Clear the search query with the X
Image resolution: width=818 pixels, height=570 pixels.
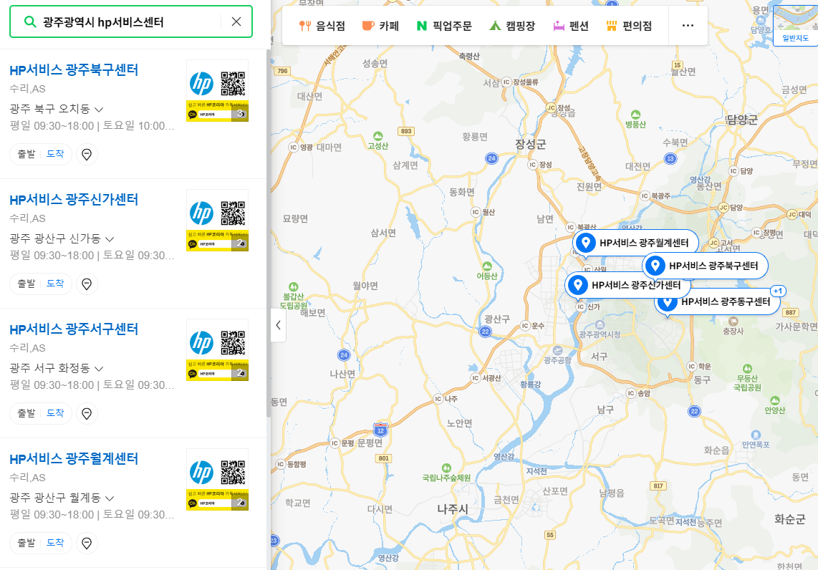pos(236,21)
